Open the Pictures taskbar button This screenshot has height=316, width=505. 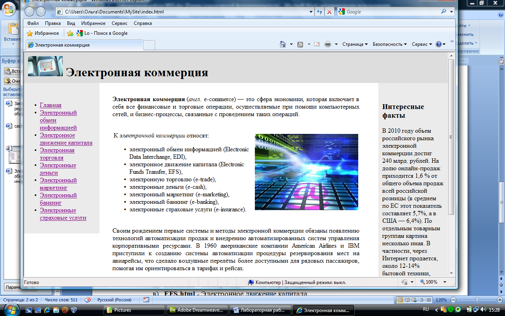[134, 310]
